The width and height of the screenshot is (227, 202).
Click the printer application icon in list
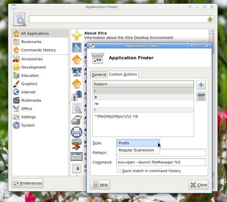coord(77,132)
